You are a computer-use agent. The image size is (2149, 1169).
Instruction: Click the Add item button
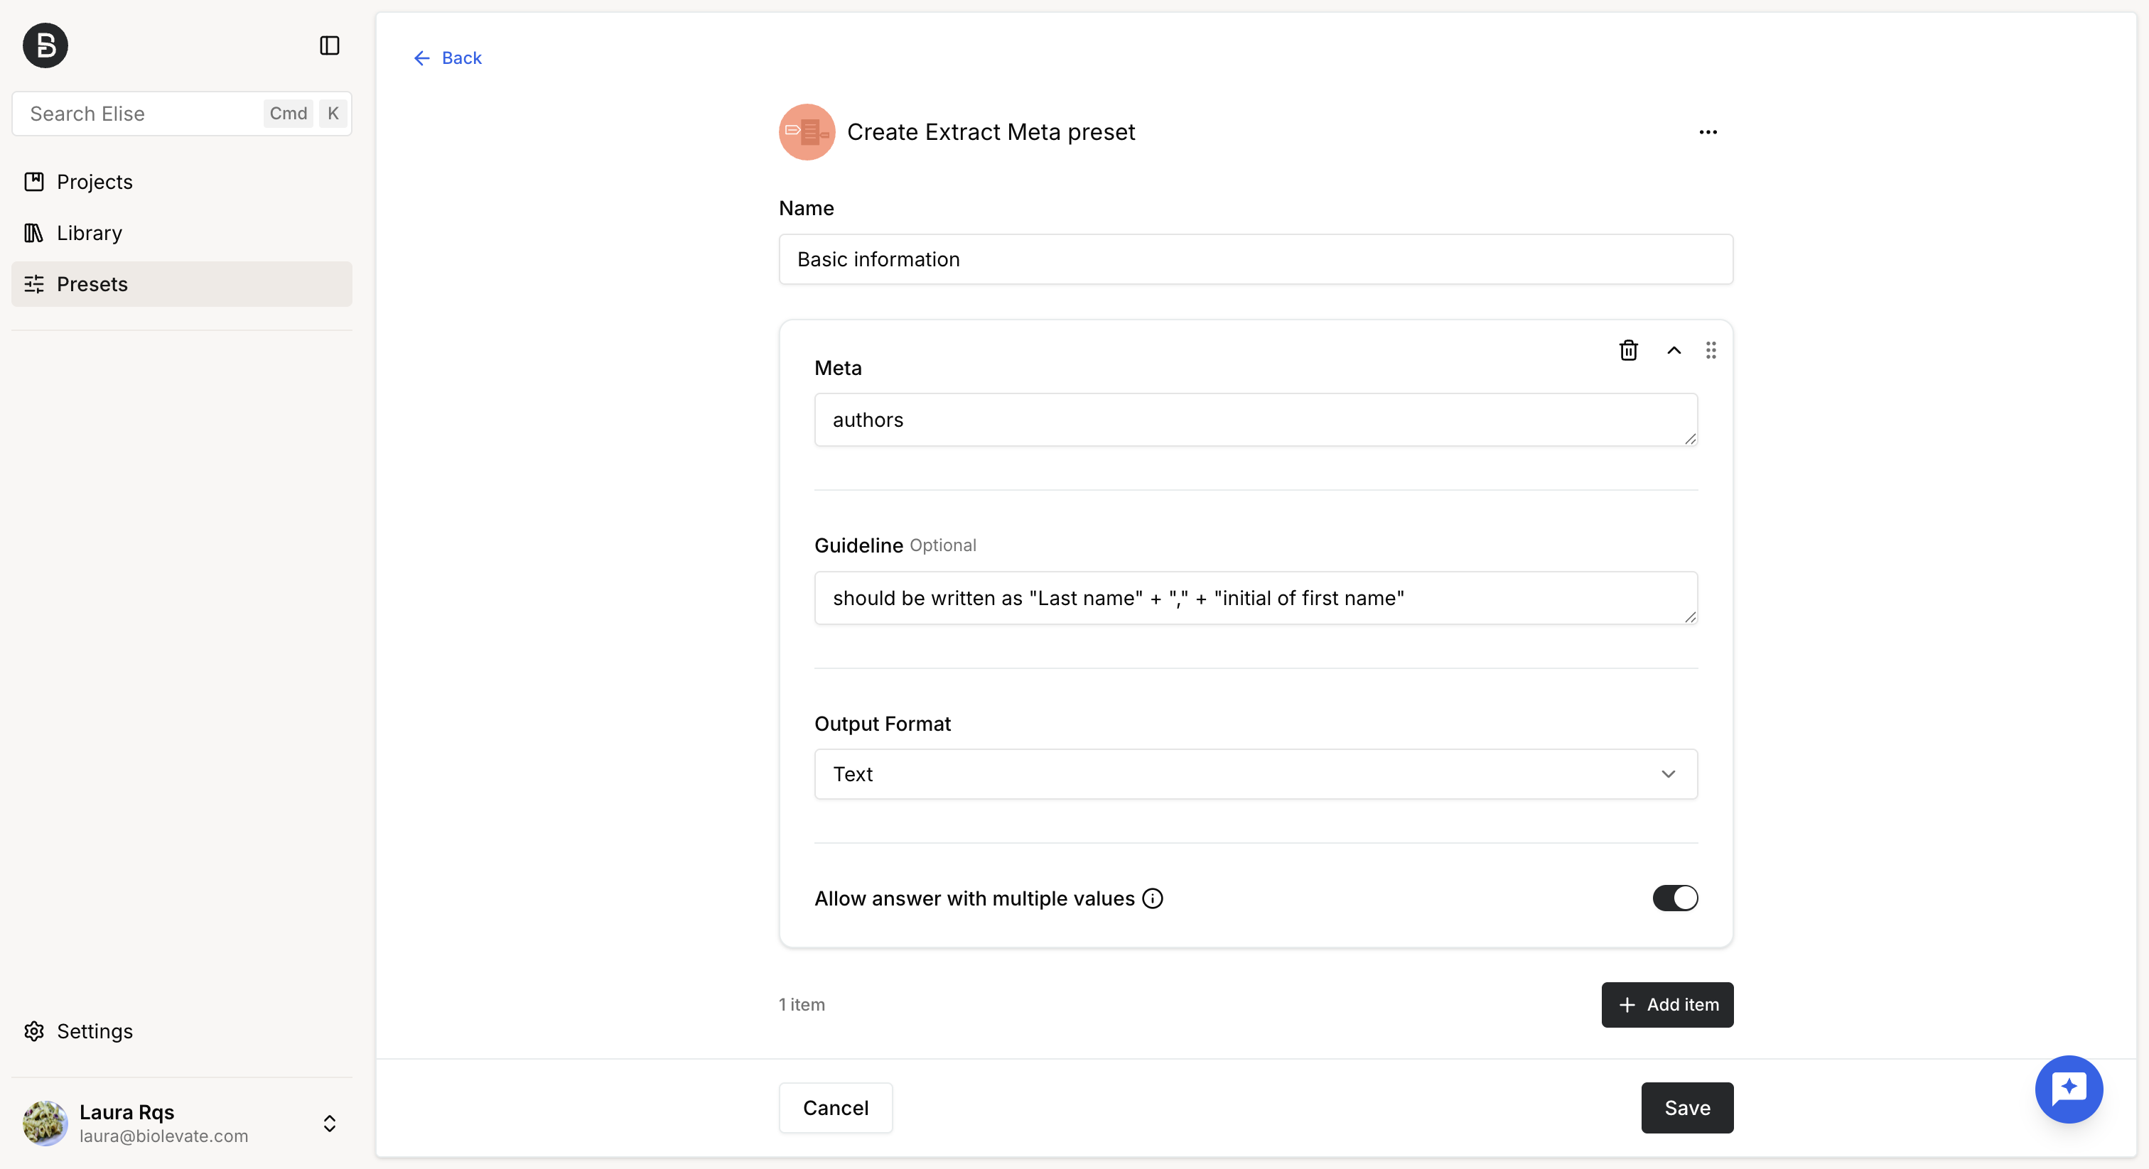1666,1005
